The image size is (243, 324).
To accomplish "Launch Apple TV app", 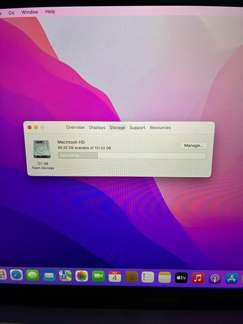I will [x=181, y=278].
